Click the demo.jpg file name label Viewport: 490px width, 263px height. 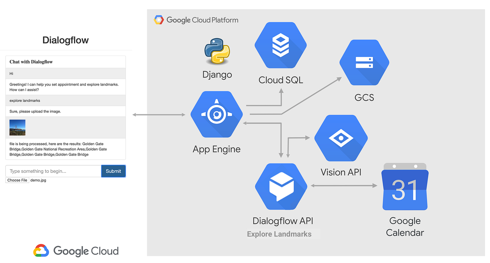pyautogui.click(x=38, y=180)
